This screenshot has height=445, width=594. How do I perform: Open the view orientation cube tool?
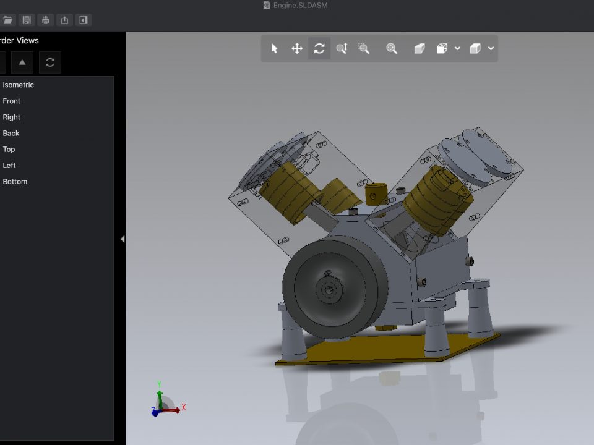coord(442,48)
